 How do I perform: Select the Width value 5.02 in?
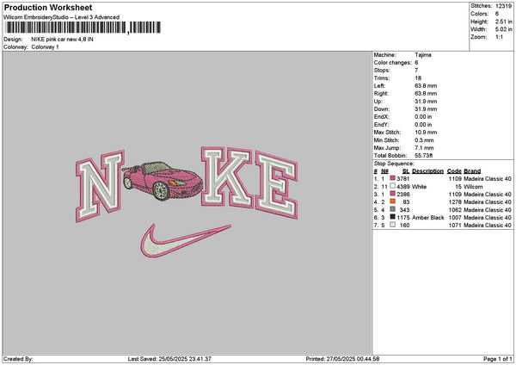[503, 29]
